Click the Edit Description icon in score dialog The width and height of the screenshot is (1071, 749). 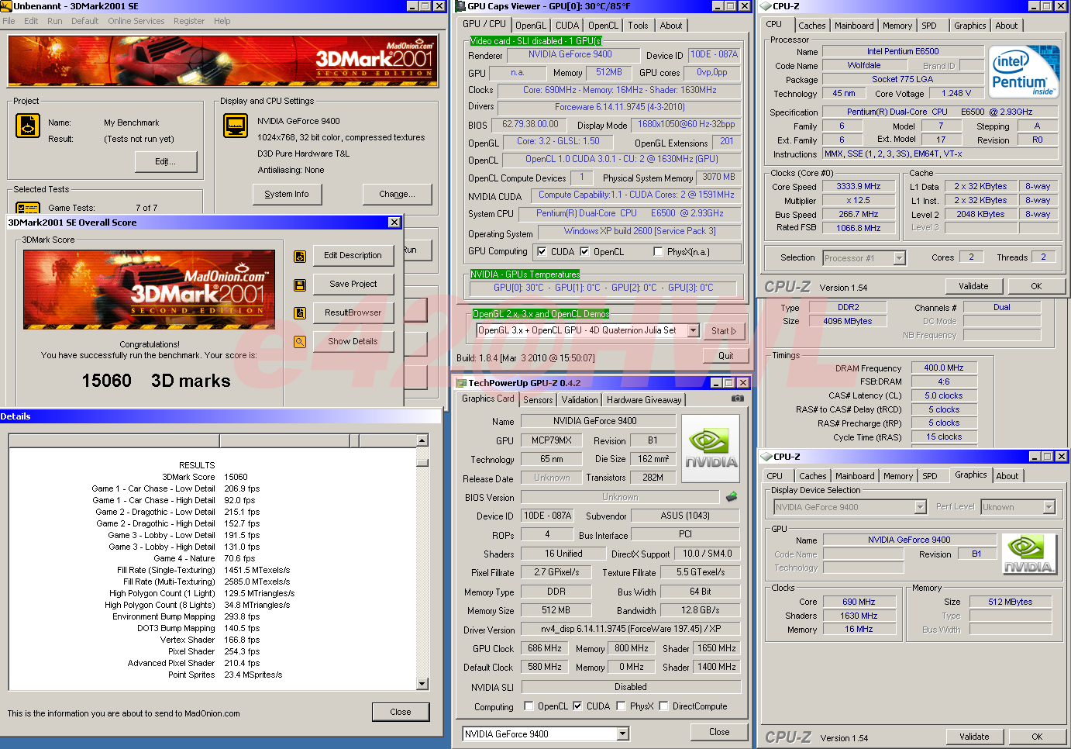300,257
